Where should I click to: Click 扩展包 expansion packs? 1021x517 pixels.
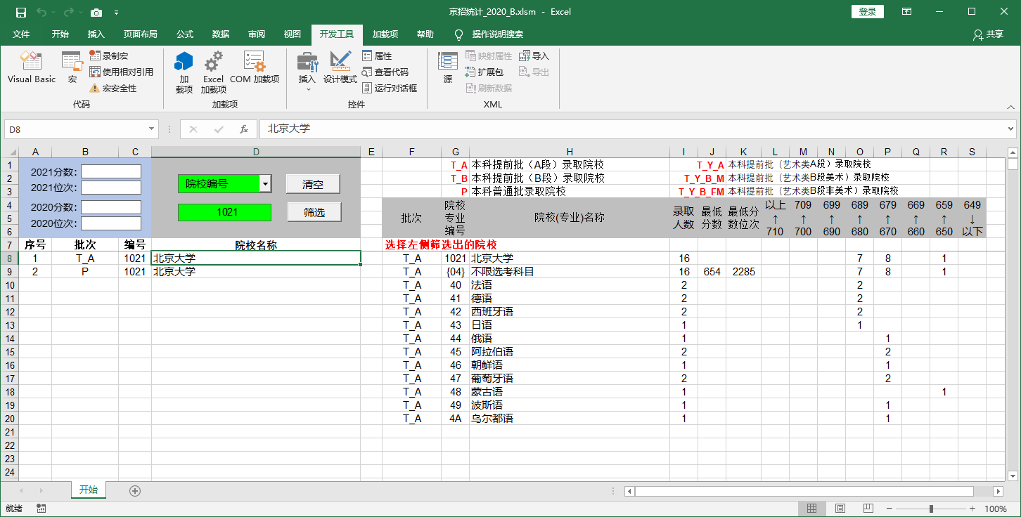pyautogui.click(x=485, y=72)
